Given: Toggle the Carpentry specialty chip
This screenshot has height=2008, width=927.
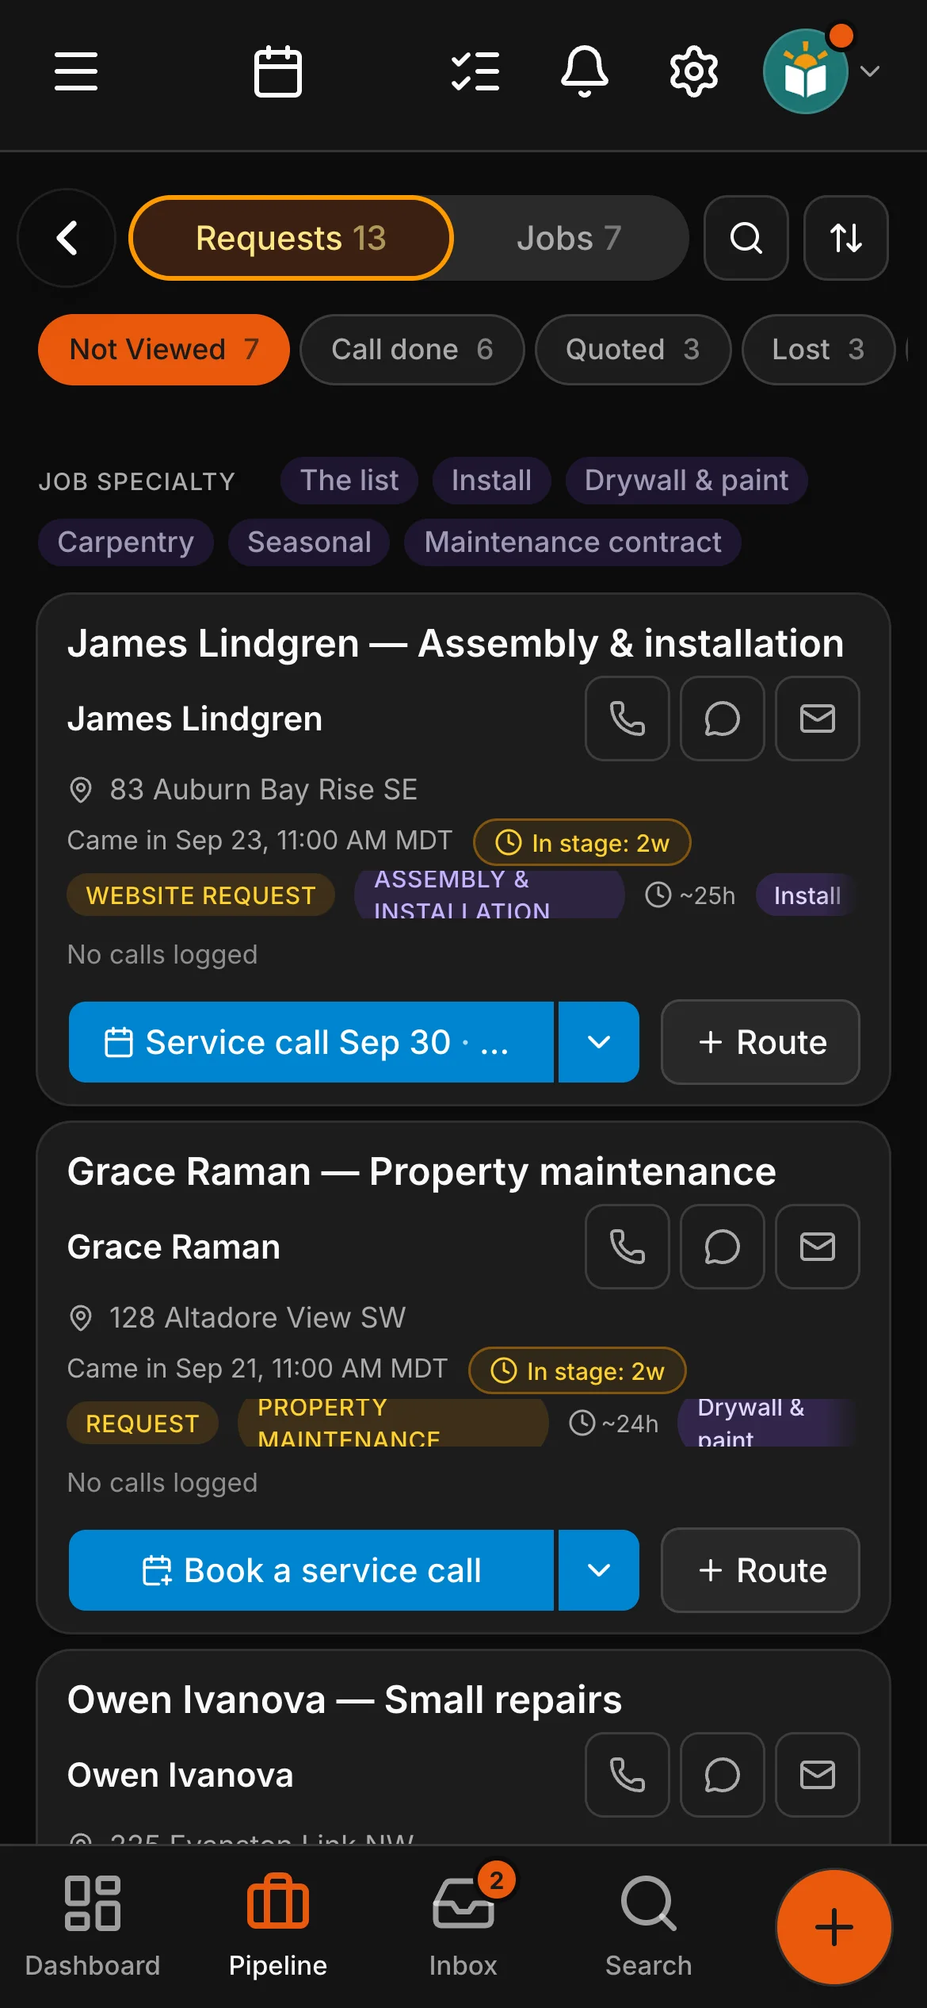Looking at the screenshot, I should coord(126,542).
